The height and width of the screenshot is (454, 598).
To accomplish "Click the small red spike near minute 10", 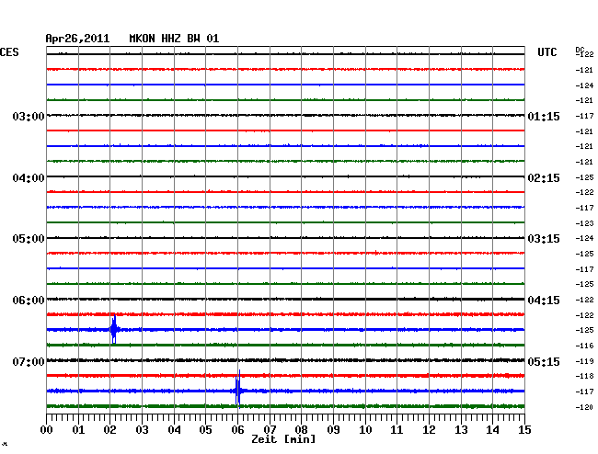I will [x=376, y=252].
